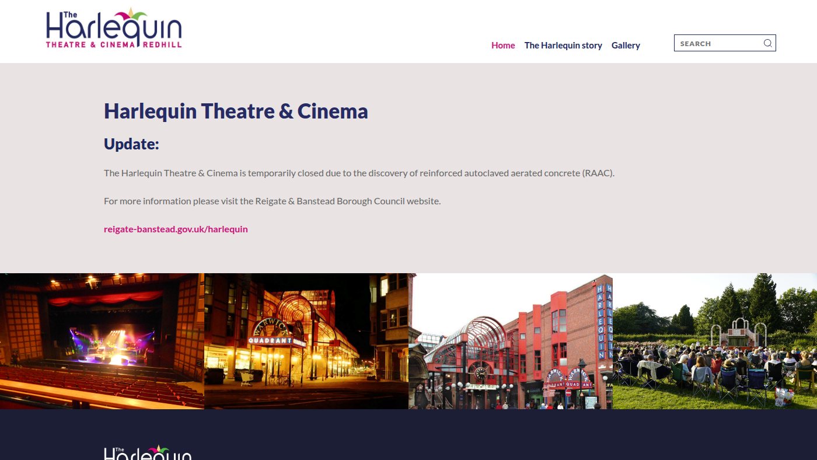Select the 'Update:' subheading

[x=131, y=144]
